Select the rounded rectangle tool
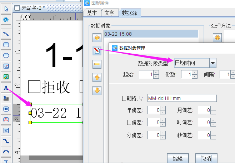This screenshot has height=163, width=235. pyautogui.click(x=6, y=45)
